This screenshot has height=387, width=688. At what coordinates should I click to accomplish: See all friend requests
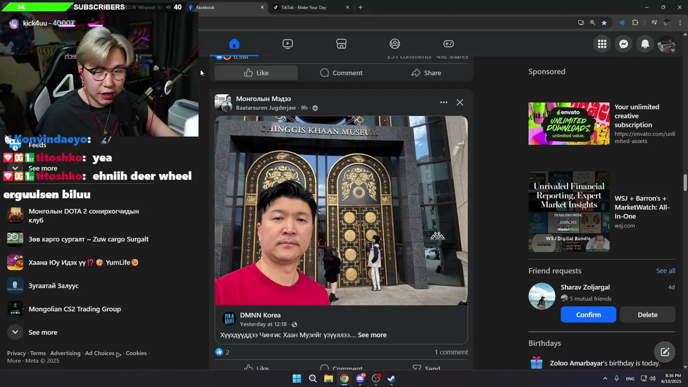pyautogui.click(x=665, y=271)
